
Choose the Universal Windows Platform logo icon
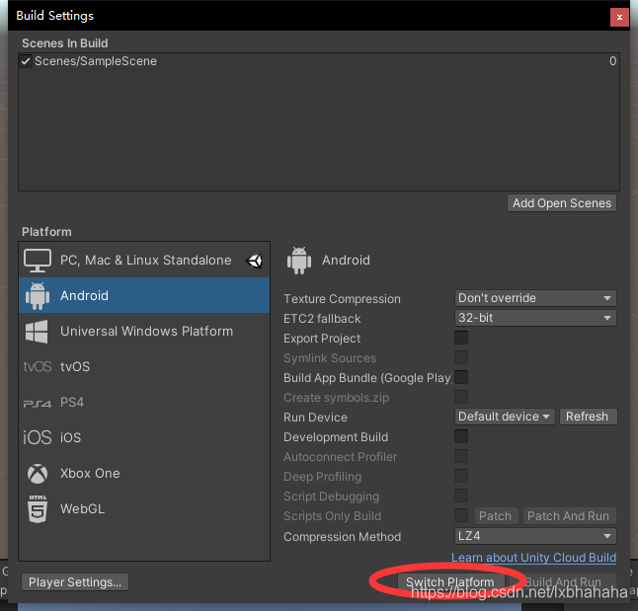tap(37, 332)
